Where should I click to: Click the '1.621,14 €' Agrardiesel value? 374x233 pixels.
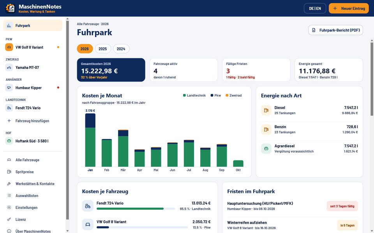pyautogui.click(x=351, y=151)
